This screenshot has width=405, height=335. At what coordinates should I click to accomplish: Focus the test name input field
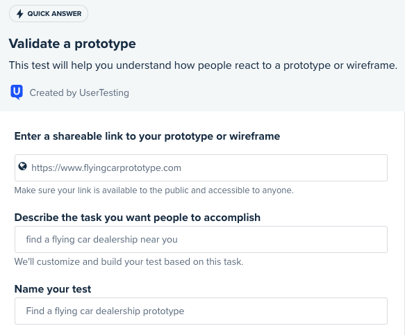pos(201,311)
